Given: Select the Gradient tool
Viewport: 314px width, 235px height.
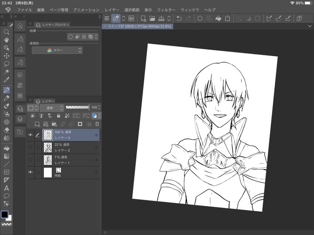Looking at the screenshot, I should (x=6, y=156).
